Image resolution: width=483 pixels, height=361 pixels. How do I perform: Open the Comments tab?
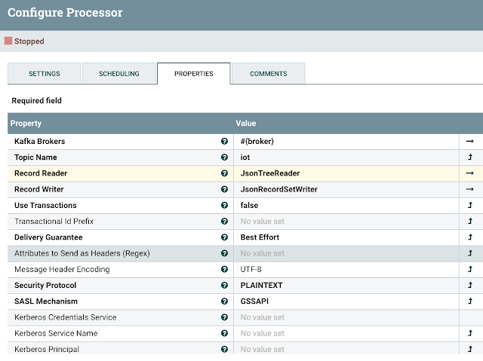pos(269,74)
